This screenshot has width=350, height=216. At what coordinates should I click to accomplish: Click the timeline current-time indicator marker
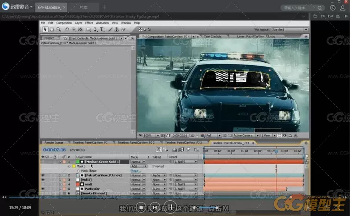pyautogui.click(x=276, y=151)
